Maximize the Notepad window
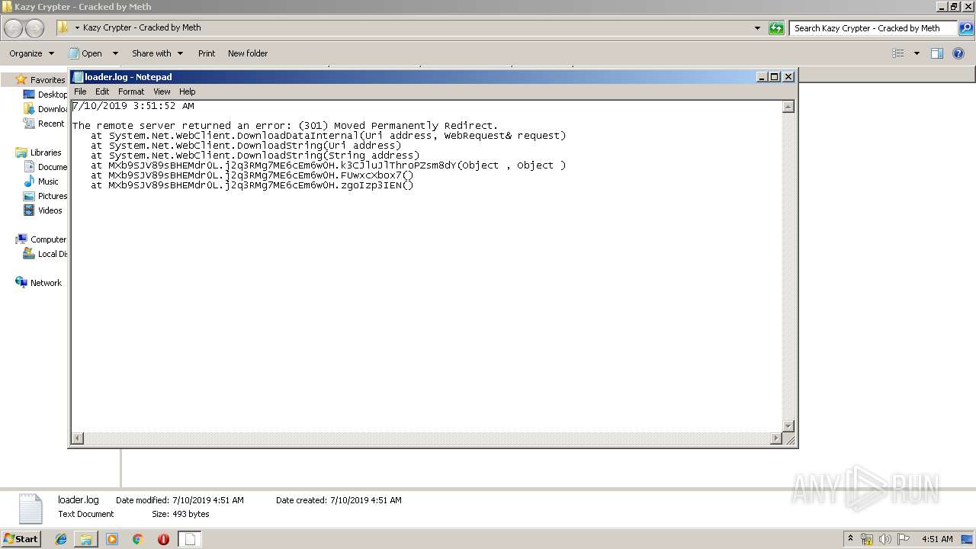The height and width of the screenshot is (549, 976). (775, 77)
